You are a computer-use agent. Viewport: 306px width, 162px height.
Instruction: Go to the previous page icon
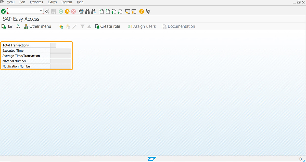[x=108, y=11]
